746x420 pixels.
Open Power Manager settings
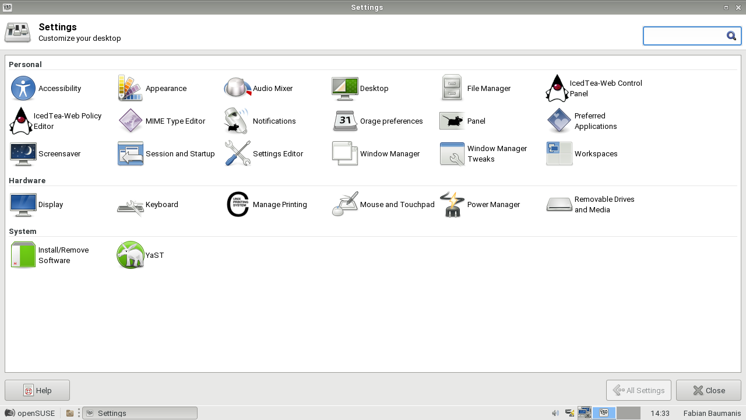pos(452,205)
